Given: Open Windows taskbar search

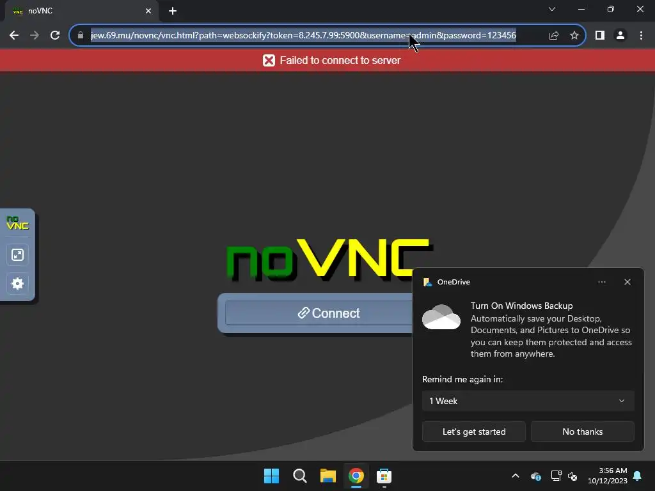Looking at the screenshot, I should 300,476.
